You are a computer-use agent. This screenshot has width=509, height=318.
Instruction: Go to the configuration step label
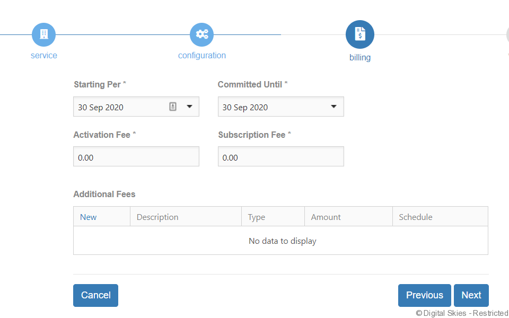point(202,56)
